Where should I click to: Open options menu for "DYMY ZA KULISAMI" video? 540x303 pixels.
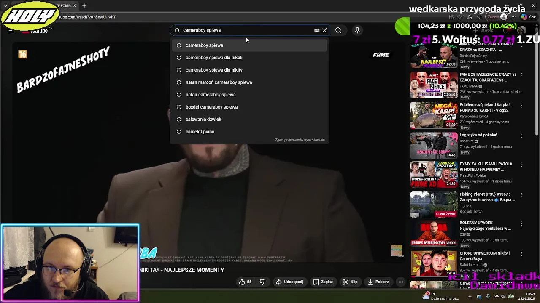point(521,165)
